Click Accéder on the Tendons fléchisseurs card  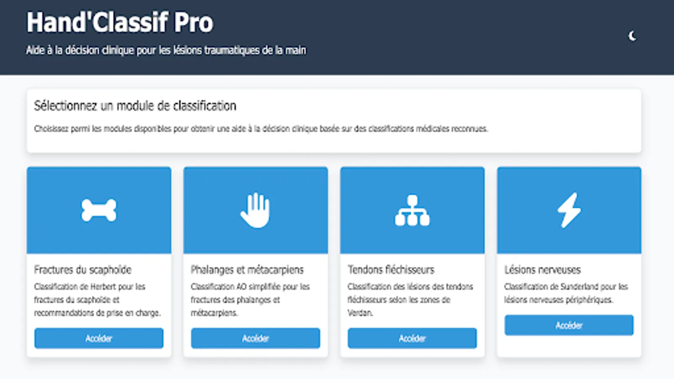[x=412, y=338]
